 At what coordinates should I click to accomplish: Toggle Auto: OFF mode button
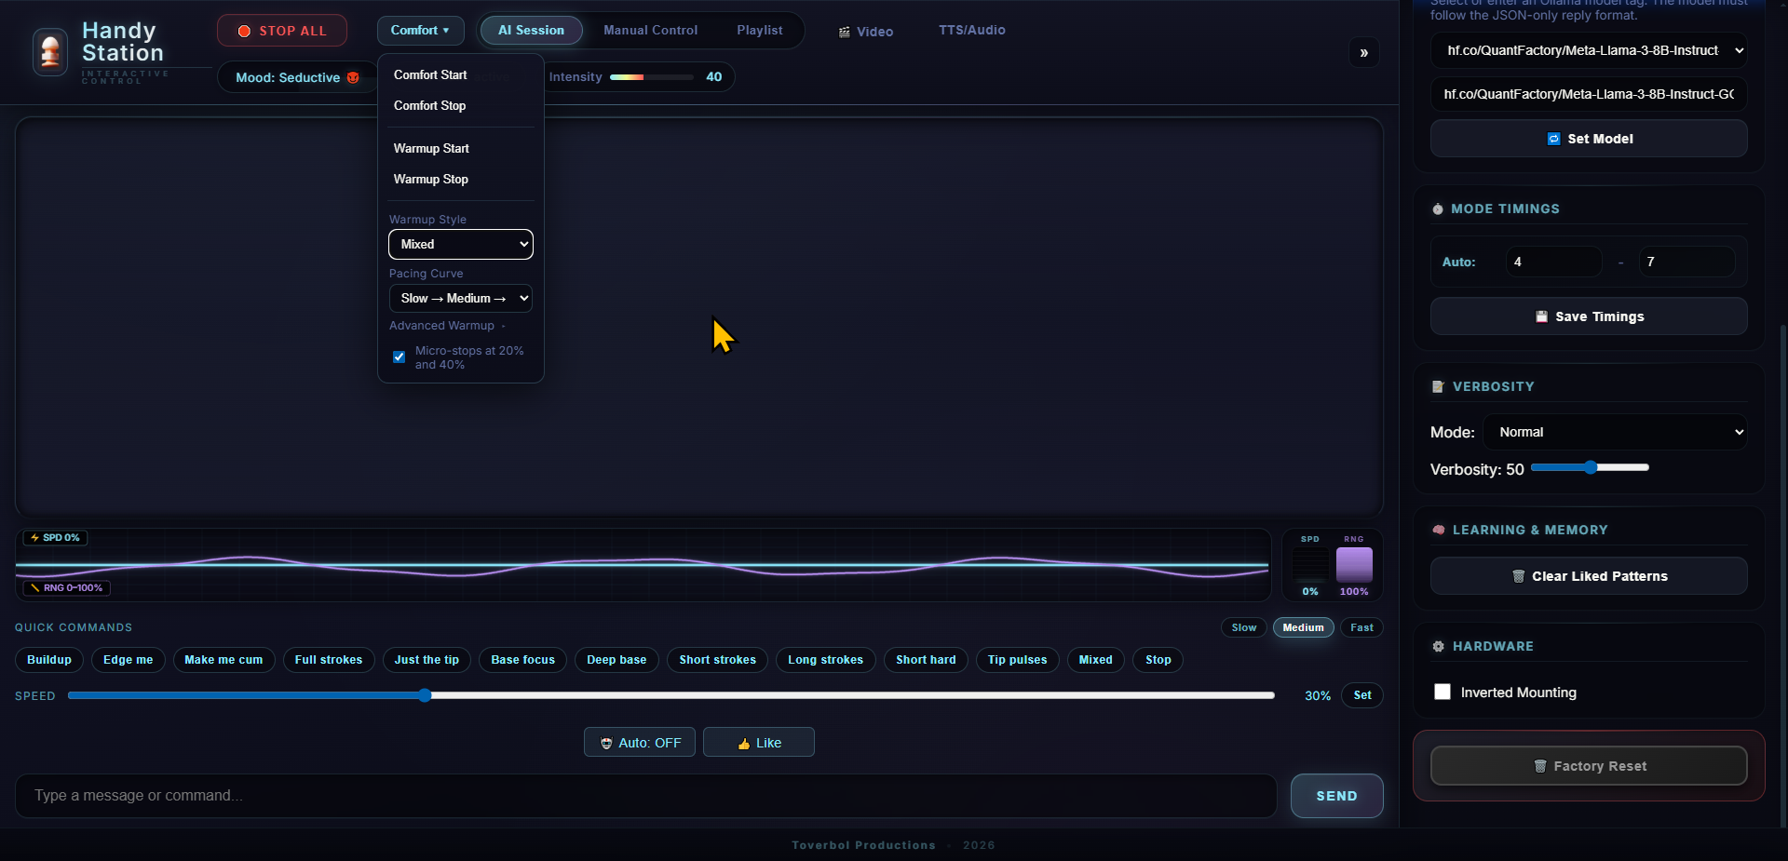pyautogui.click(x=640, y=743)
